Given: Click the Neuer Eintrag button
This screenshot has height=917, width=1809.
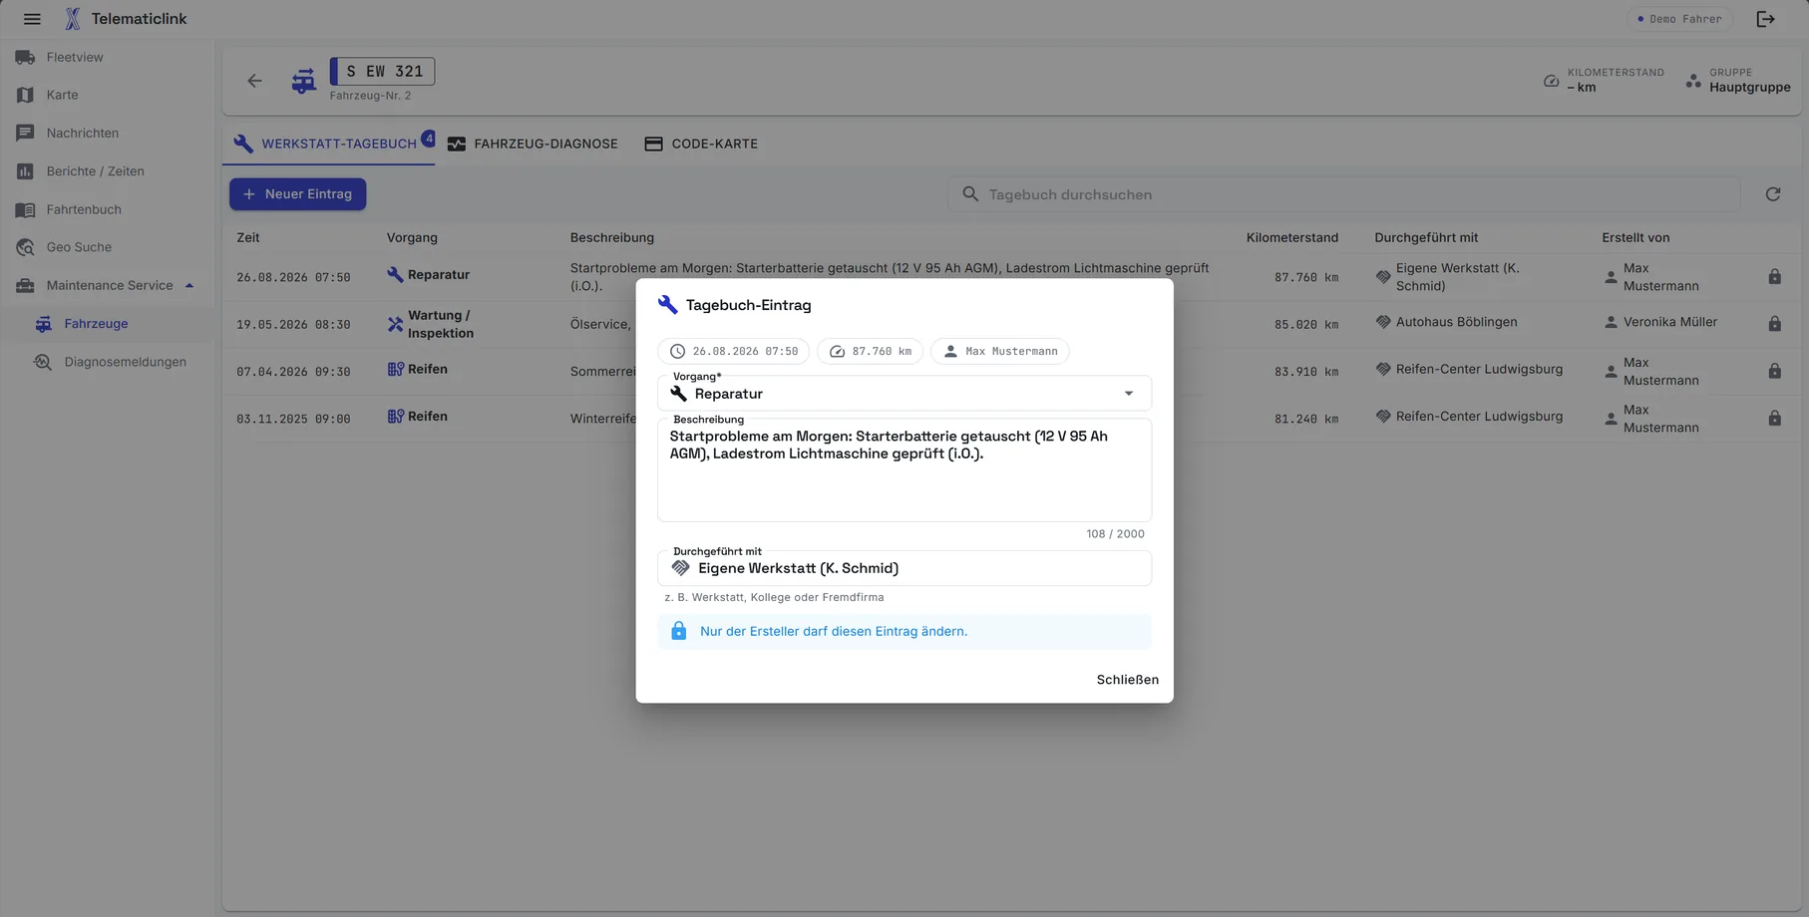Looking at the screenshot, I should [x=298, y=194].
